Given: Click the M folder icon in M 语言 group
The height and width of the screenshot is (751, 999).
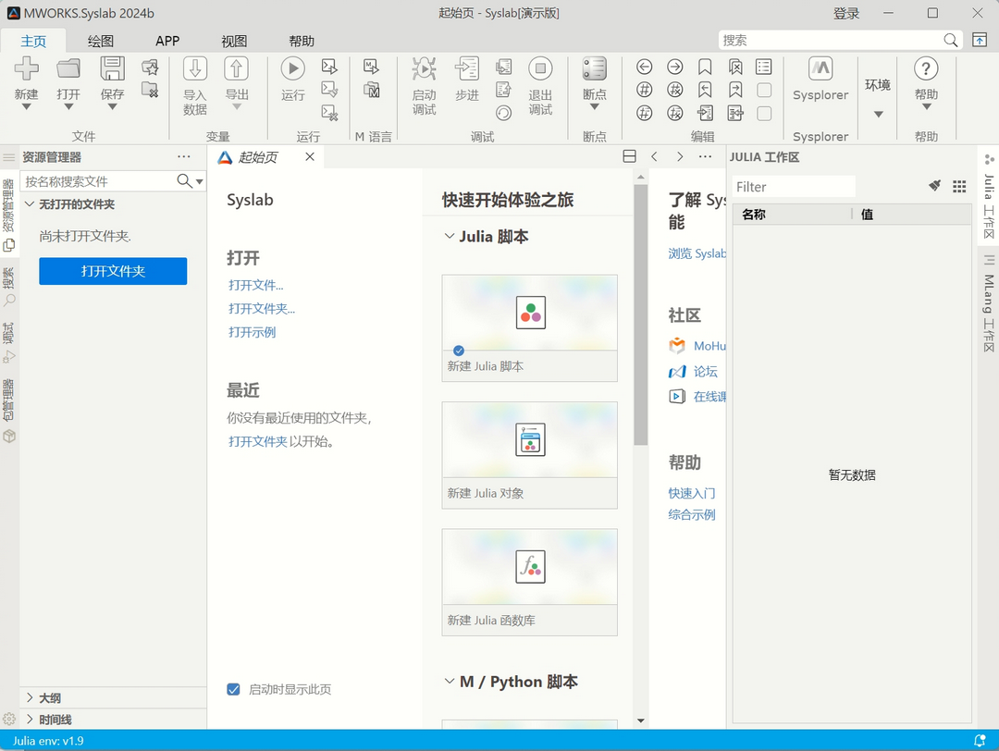Looking at the screenshot, I should 372,89.
